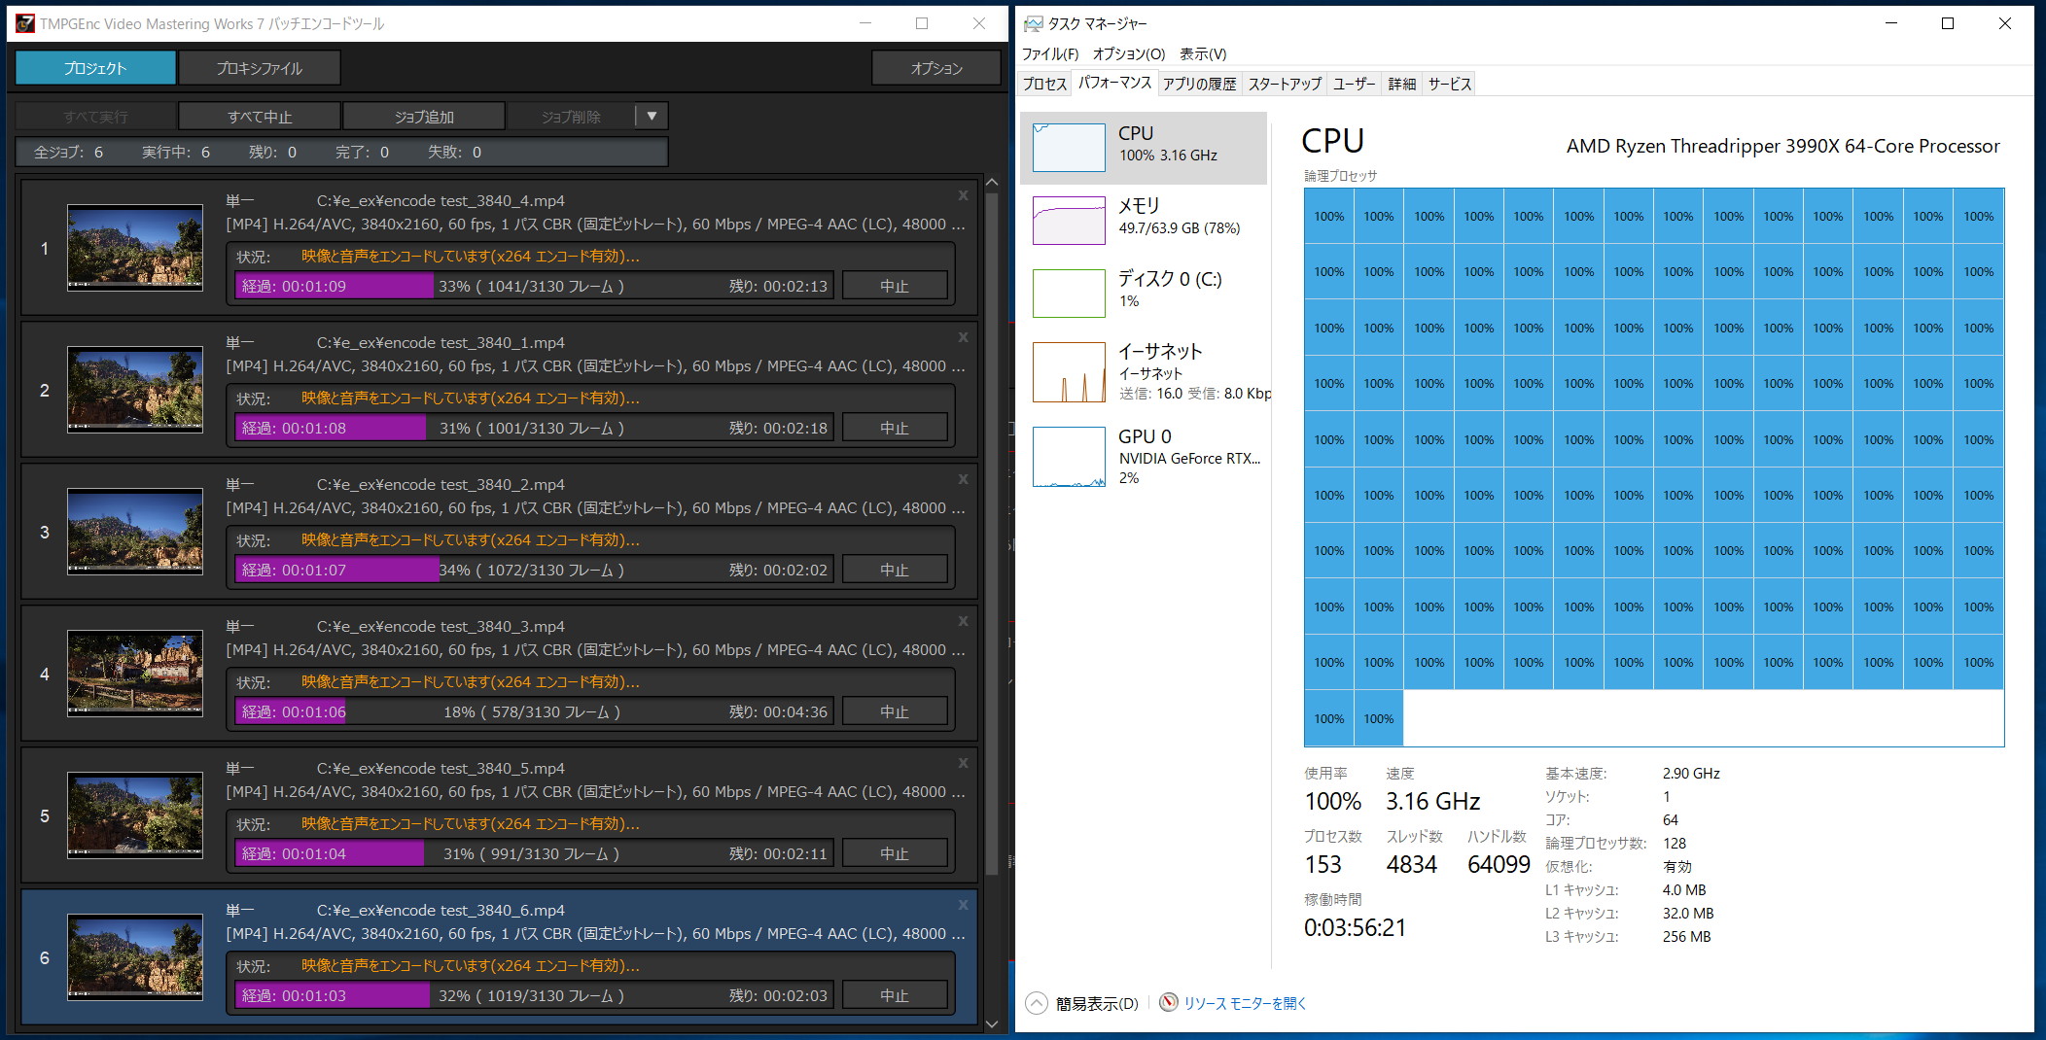Click the Task Manager icon in title bar
Viewport: 2046px width, 1040px height.
(1033, 23)
